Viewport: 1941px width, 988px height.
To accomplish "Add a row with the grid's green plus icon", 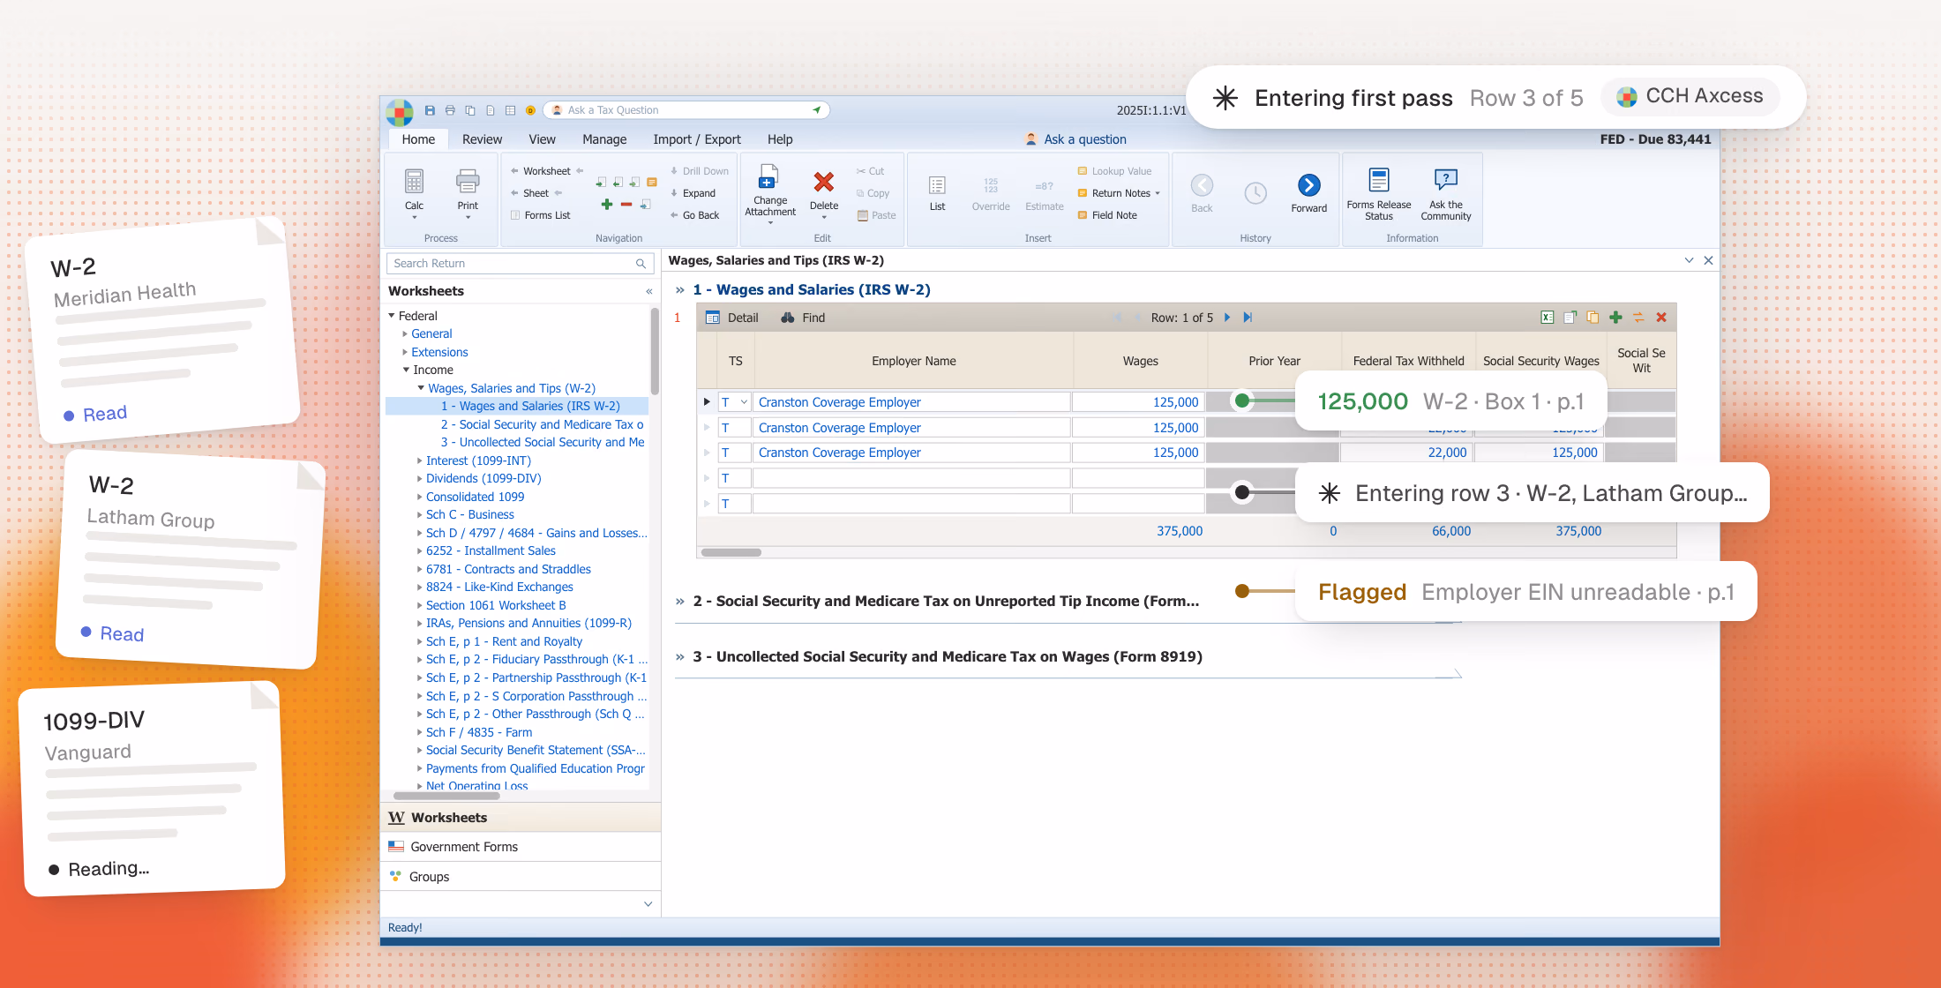I will pyautogui.click(x=1615, y=318).
